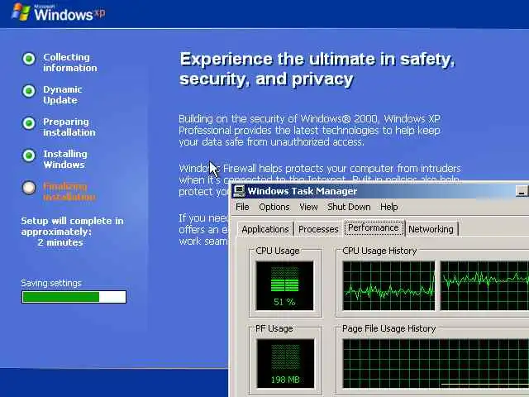Screen dimensions: 529x397
Task: Click the Installing Windows step indicator
Action: point(29,155)
